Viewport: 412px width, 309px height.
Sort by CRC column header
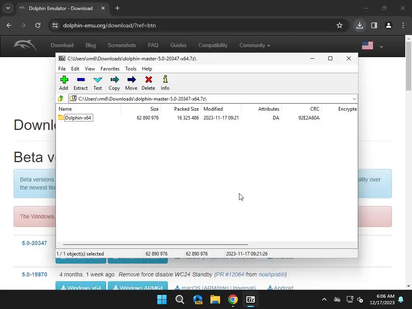click(315, 109)
